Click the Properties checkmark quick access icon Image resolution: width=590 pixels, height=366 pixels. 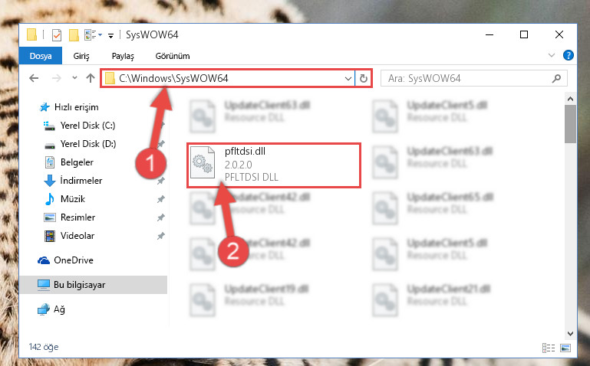point(57,35)
